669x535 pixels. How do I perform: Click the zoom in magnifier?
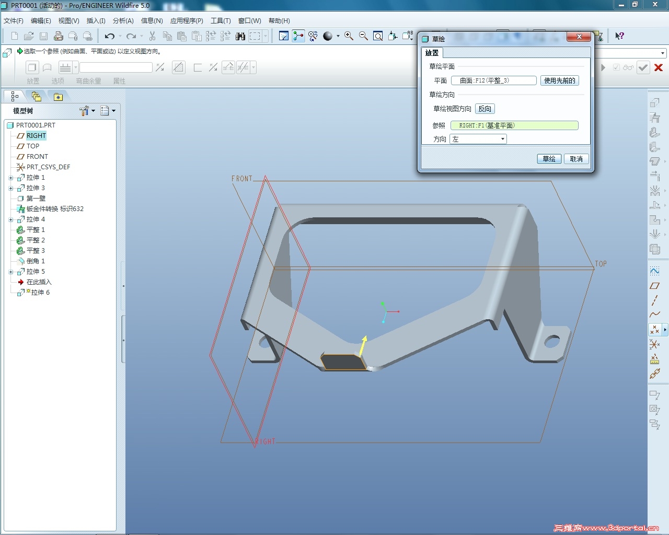pyautogui.click(x=349, y=36)
